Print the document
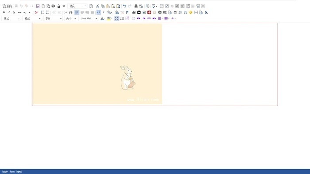This screenshot has width=310, height=174. click(x=54, y=6)
